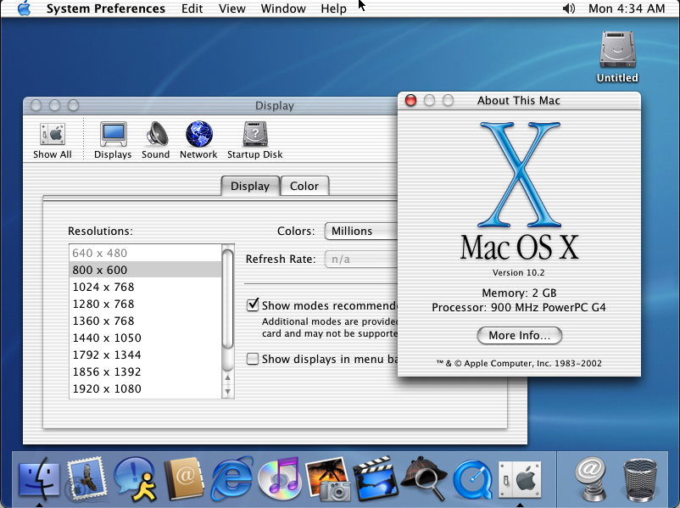Launch iChat from the Dock

pyautogui.click(x=135, y=479)
